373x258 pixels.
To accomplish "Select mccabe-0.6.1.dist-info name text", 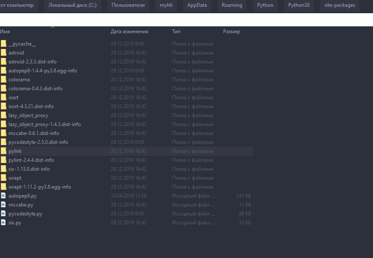I will tap(34, 133).
